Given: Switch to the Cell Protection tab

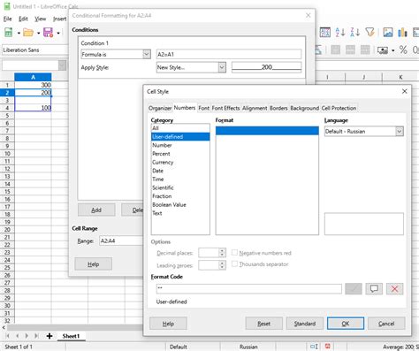Looking at the screenshot, I should point(339,108).
